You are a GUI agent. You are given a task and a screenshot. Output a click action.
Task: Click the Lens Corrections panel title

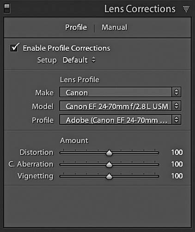pyautogui.click(x=140, y=9)
